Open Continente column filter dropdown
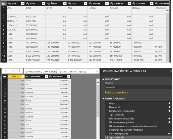This screenshot has height=140, width=173. click(x=45, y=76)
